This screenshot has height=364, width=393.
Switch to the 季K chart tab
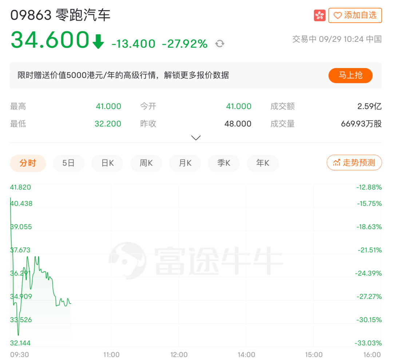point(224,163)
